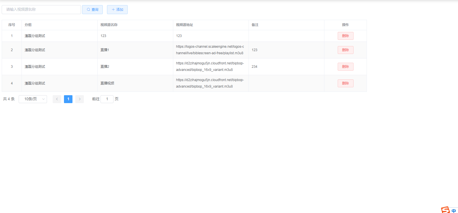This screenshot has height=213, width=458.
Task: Click the 分组 column header
Action: tap(28, 25)
